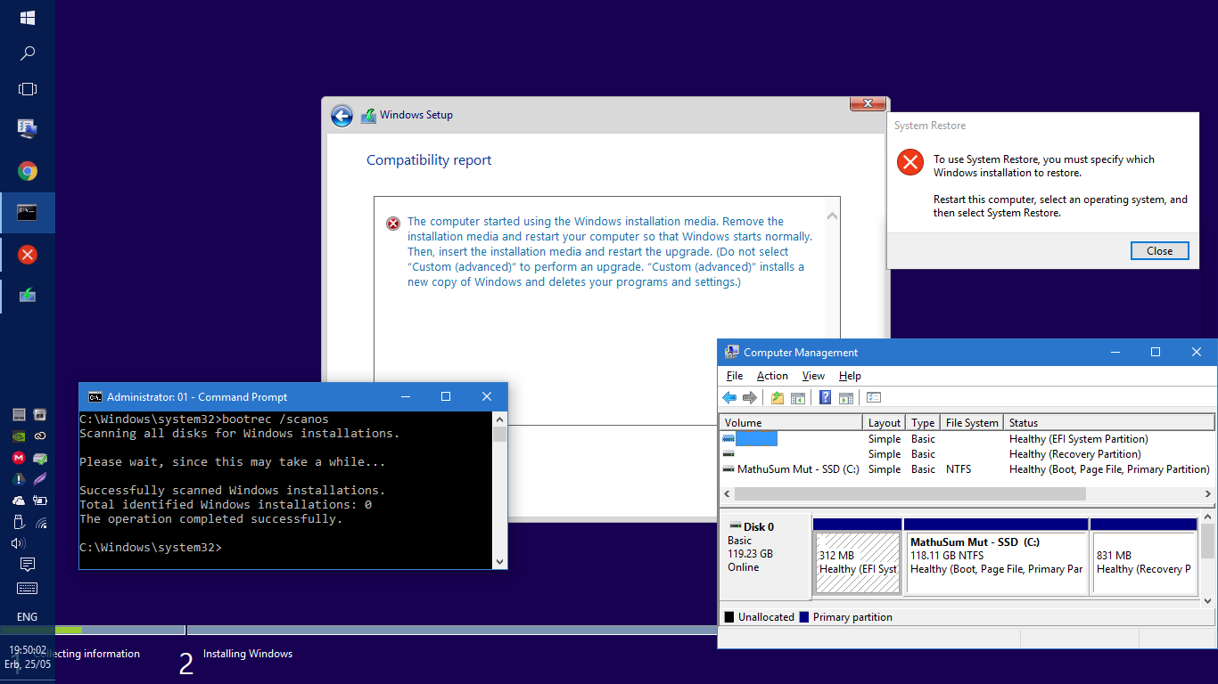Screen dimensions: 1218x684
Task: Sort by Volume column header
Action: (791, 422)
